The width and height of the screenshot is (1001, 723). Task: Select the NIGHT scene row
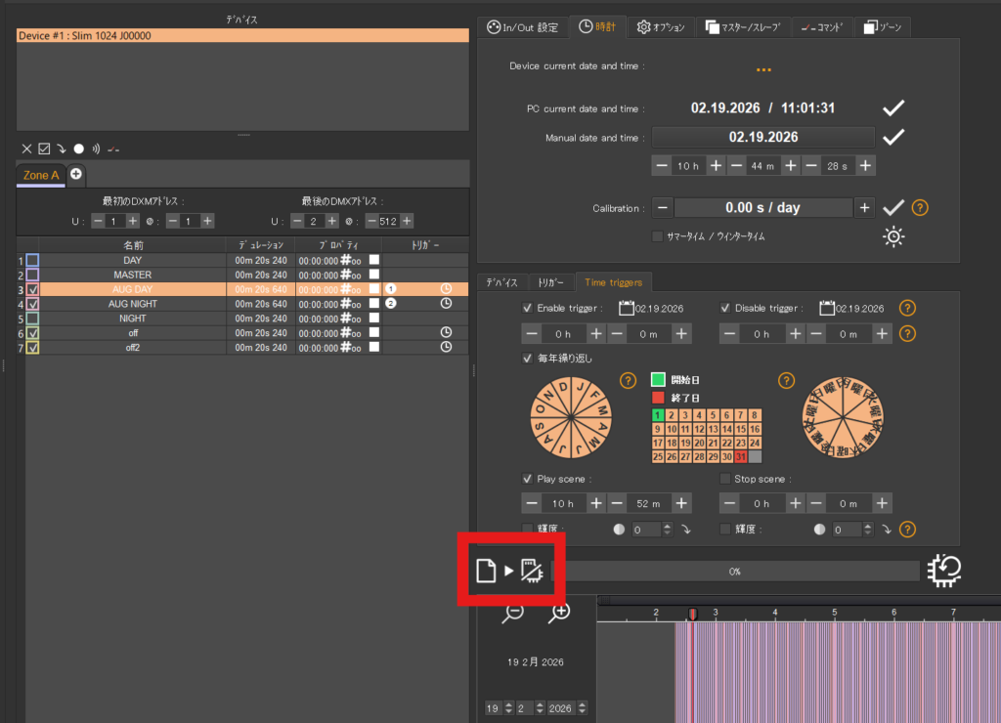pyautogui.click(x=132, y=319)
